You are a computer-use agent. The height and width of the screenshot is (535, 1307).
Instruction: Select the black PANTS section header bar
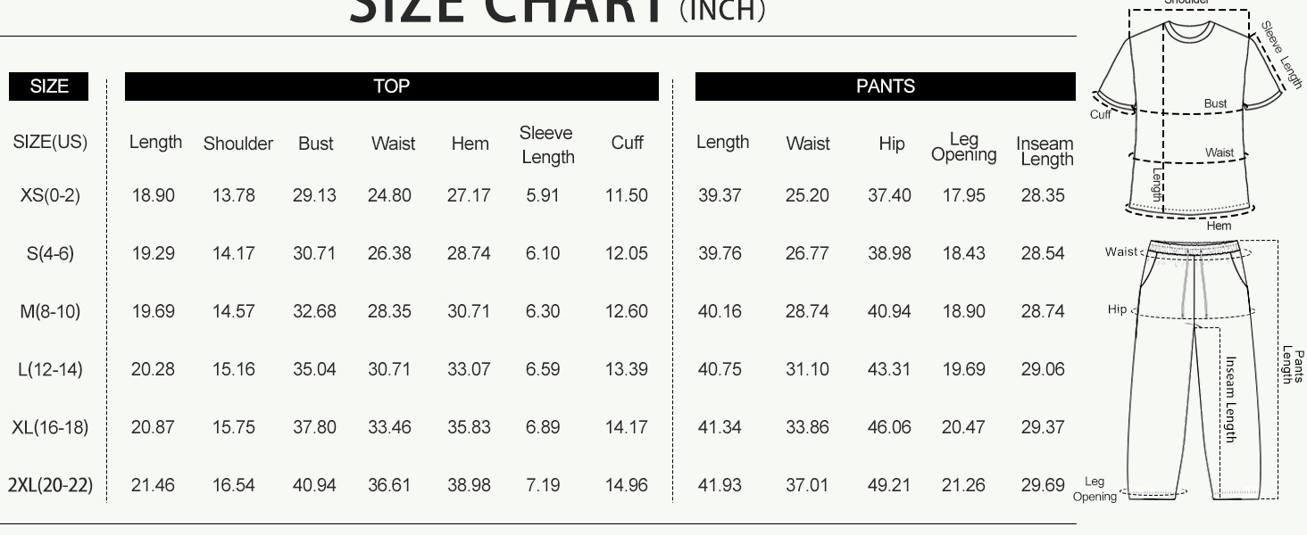point(885,86)
